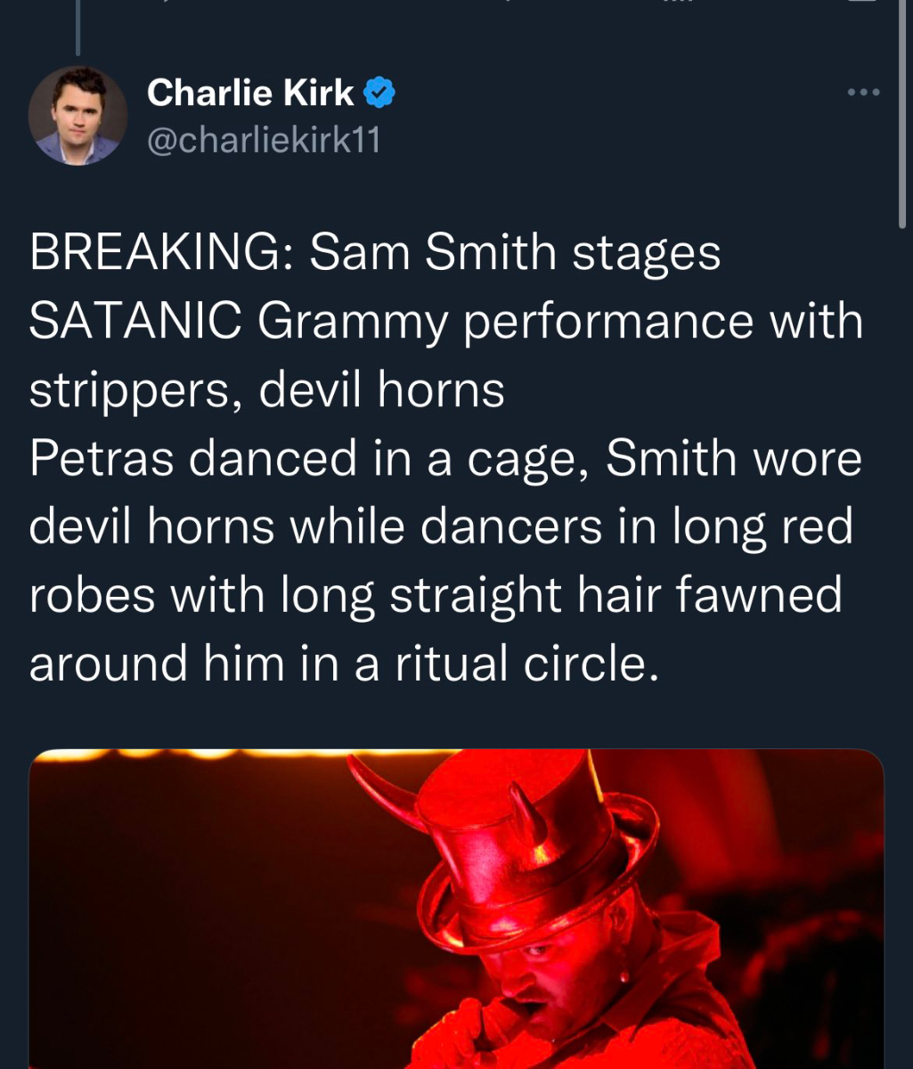Open the @charliekirk11 handle
This screenshot has width=913, height=1069.
point(263,139)
